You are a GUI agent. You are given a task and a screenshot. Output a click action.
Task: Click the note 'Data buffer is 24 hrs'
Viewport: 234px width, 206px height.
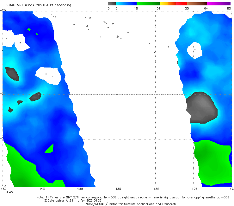(73, 201)
